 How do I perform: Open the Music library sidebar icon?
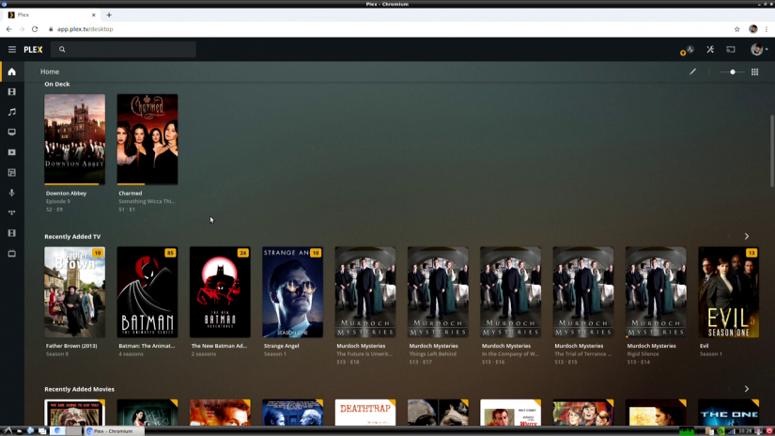pos(12,112)
